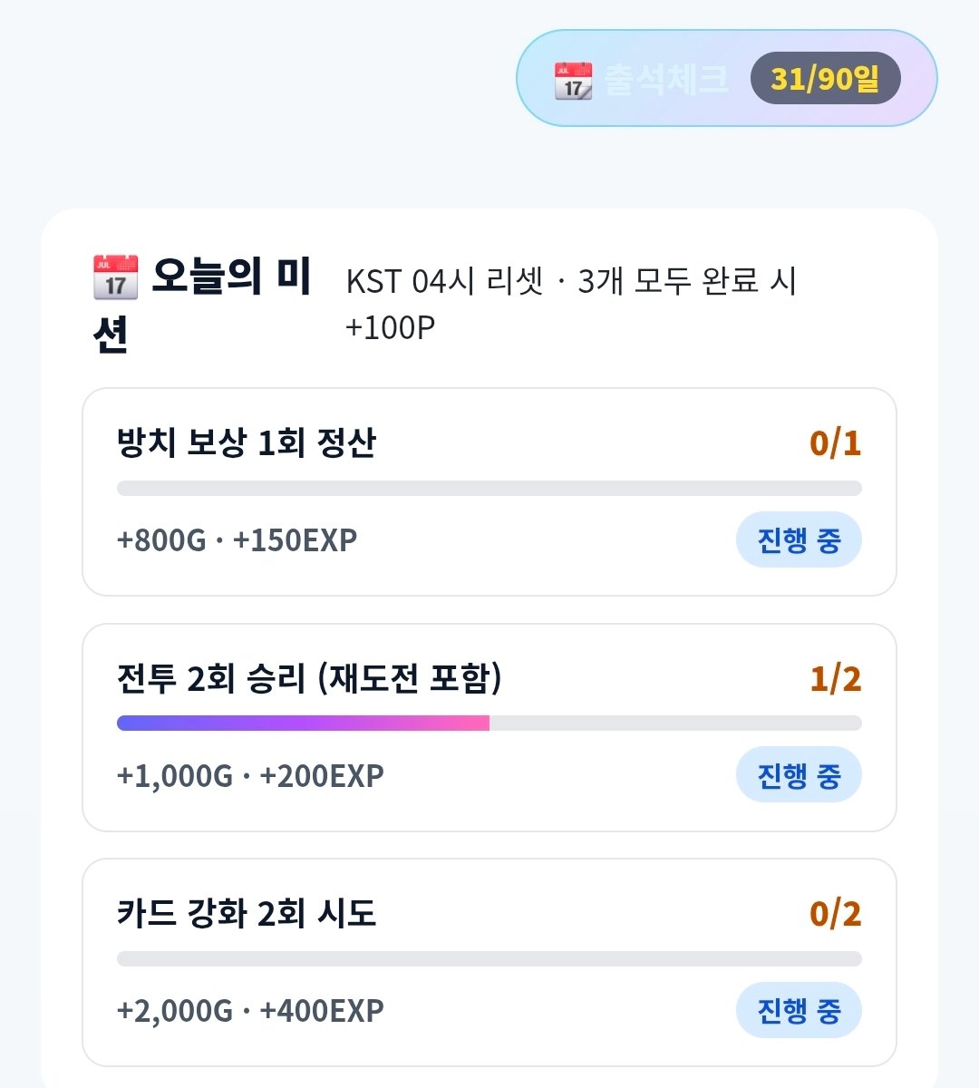Viewport: 979px width, 1088px height.
Task: Click the +1,000G · +200EXP reward text
Action: [250, 775]
